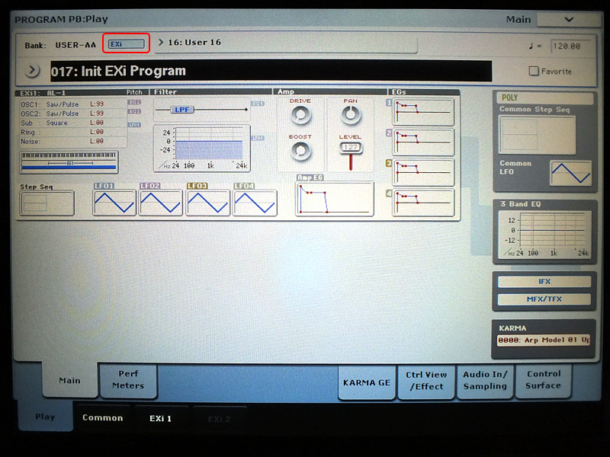Open the Main page menu dropdown

coord(569,20)
